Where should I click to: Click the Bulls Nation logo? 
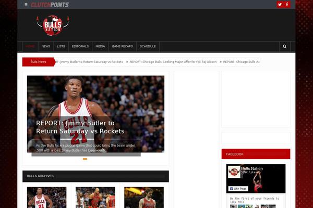coord(53,25)
